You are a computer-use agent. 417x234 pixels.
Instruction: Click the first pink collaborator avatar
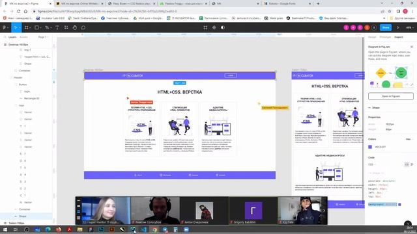[x=346, y=27]
